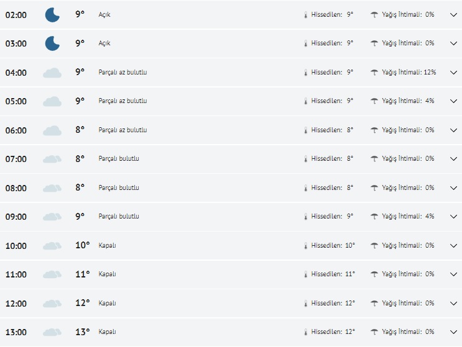Click the cloud icon at 06:00
This screenshot has height=347, width=462.
pyautogui.click(x=52, y=130)
